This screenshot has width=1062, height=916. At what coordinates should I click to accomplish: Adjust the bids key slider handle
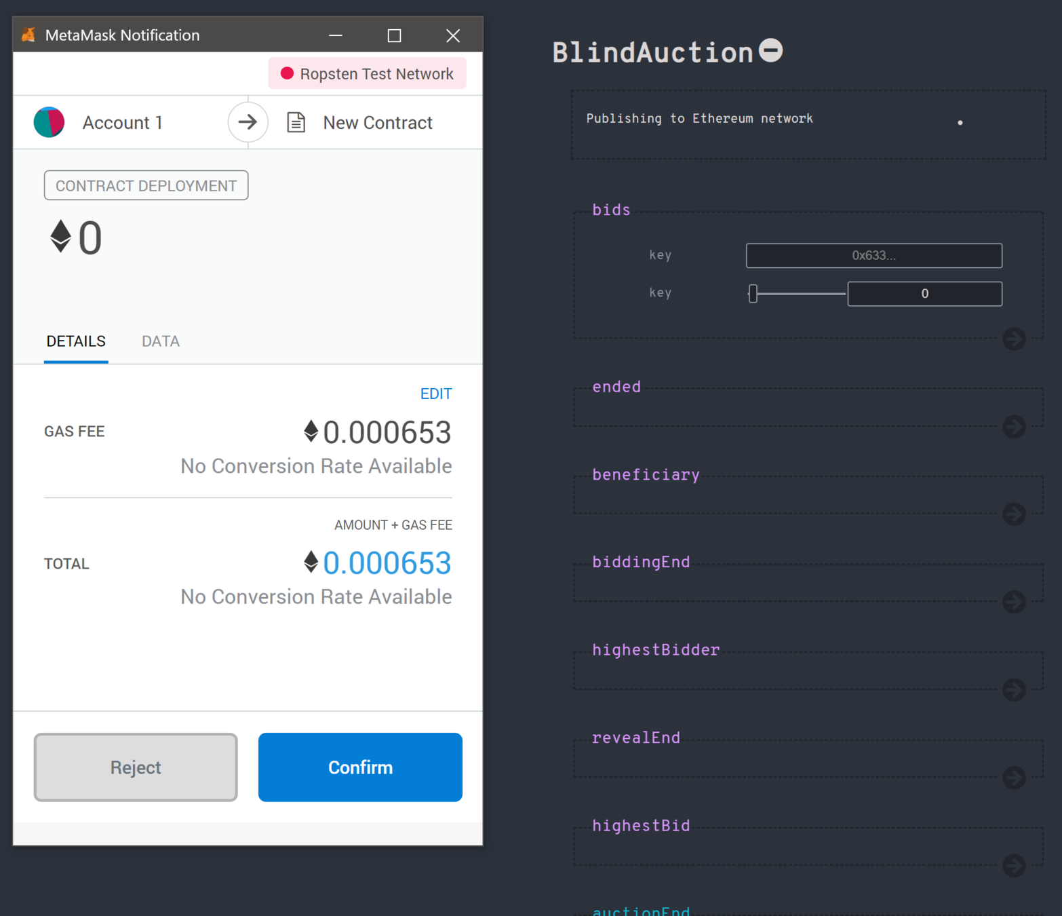tap(753, 294)
